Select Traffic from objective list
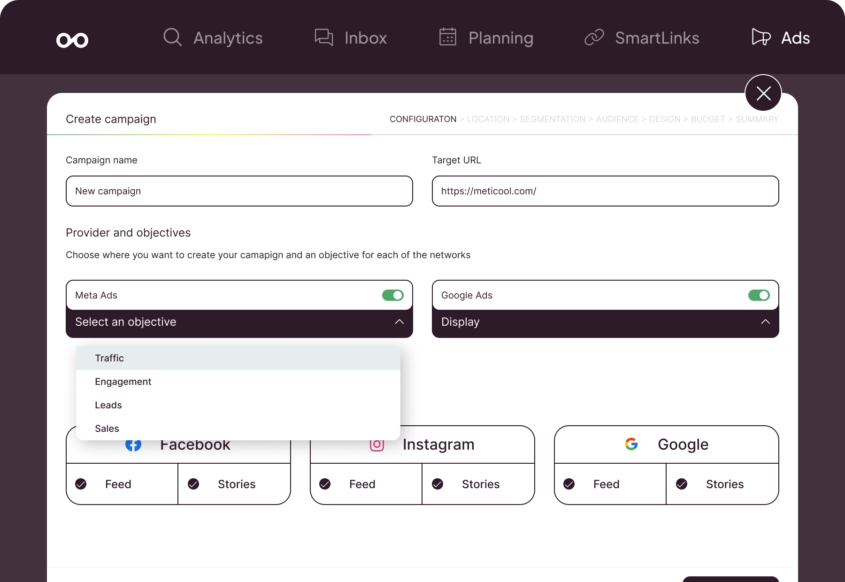 [x=109, y=358]
